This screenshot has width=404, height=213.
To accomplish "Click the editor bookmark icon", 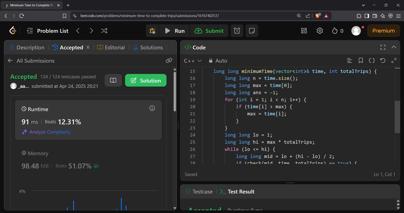I will pos(361,61).
